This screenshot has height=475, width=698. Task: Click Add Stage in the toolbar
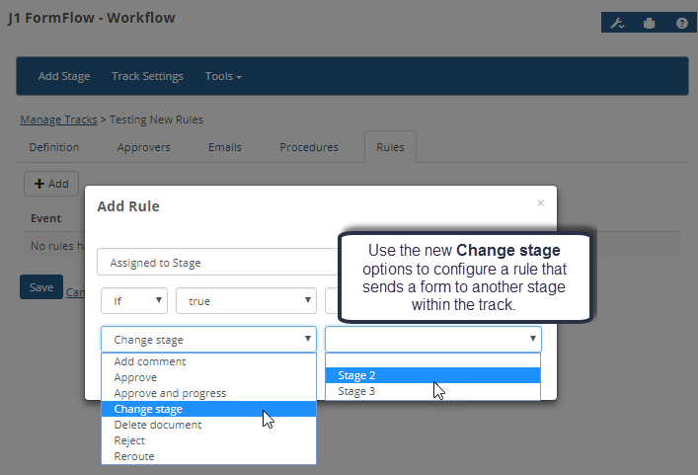[64, 76]
